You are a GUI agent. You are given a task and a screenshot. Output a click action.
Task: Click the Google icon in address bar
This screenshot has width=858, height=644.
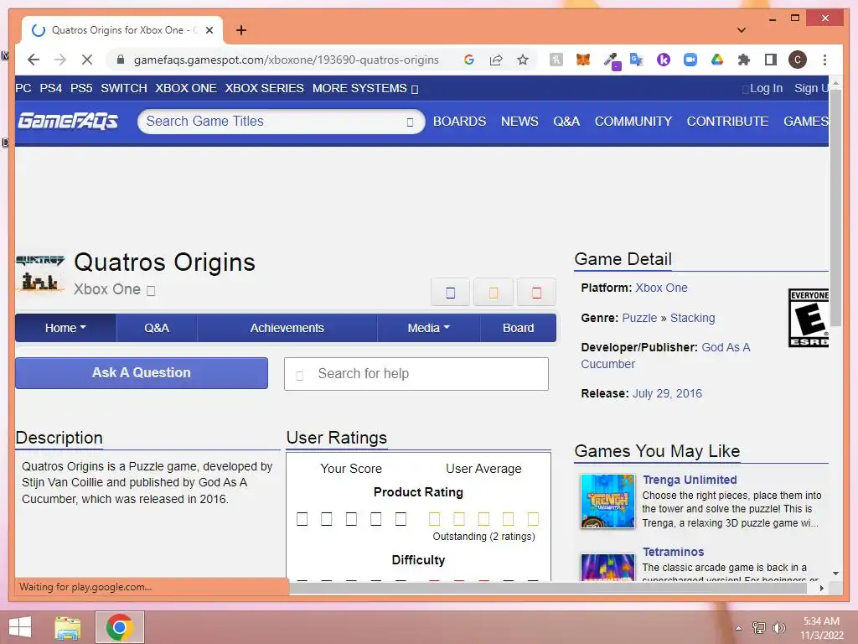469,60
